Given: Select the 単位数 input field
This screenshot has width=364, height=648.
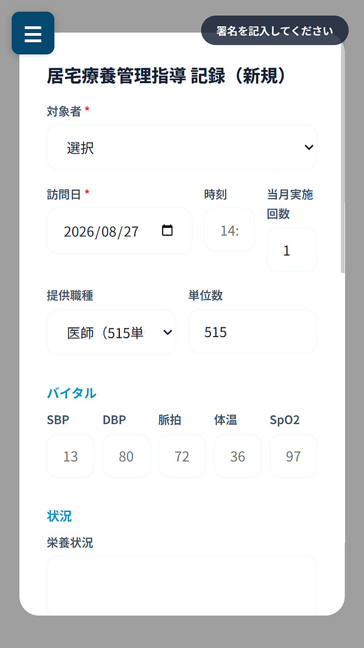Looking at the screenshot, I should coord(253,332).
